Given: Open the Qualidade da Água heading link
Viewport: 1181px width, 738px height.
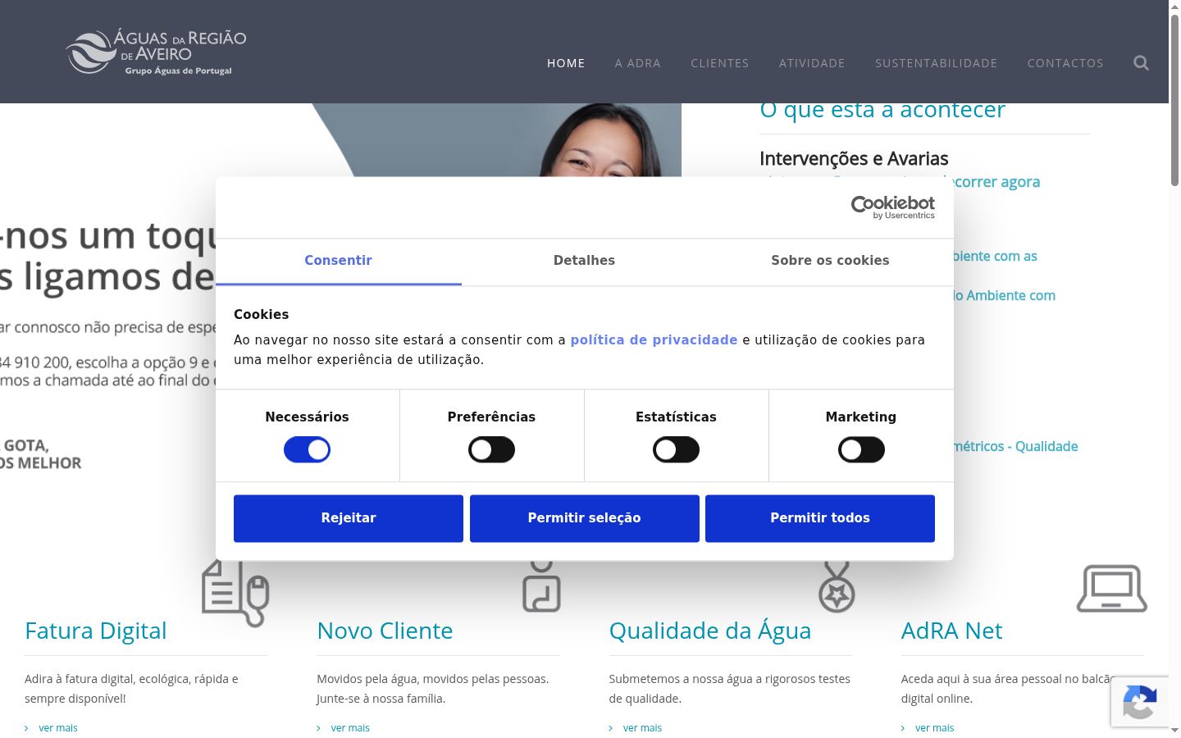Looking at the screenshot, I should click(710, 631).
